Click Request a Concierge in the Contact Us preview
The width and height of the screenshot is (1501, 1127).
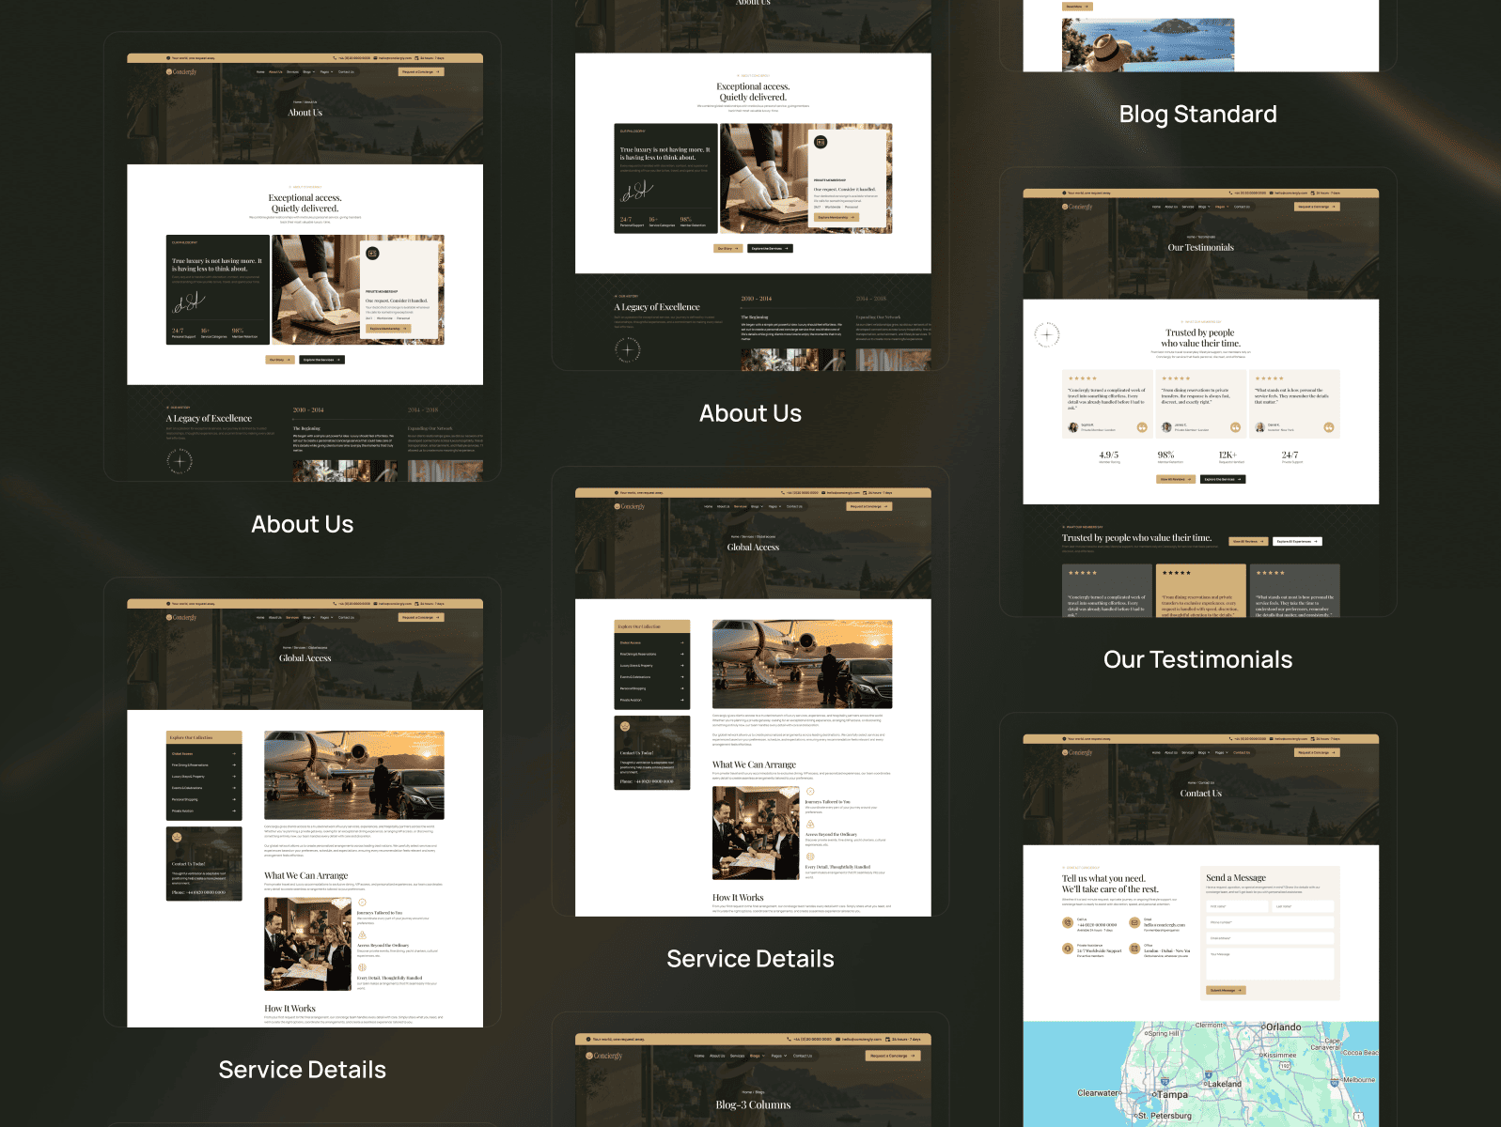click(1317, 752)
